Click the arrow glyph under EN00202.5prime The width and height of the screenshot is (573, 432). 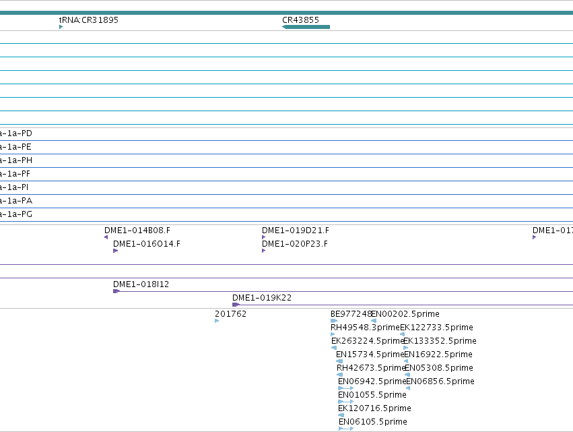pos(374,321)
